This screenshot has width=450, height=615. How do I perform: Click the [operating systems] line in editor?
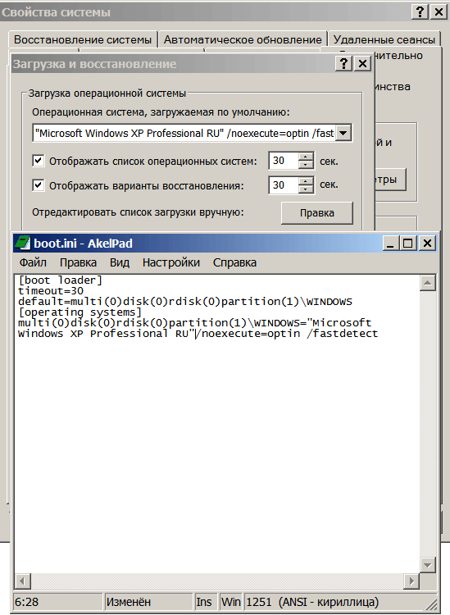point(80,312)
